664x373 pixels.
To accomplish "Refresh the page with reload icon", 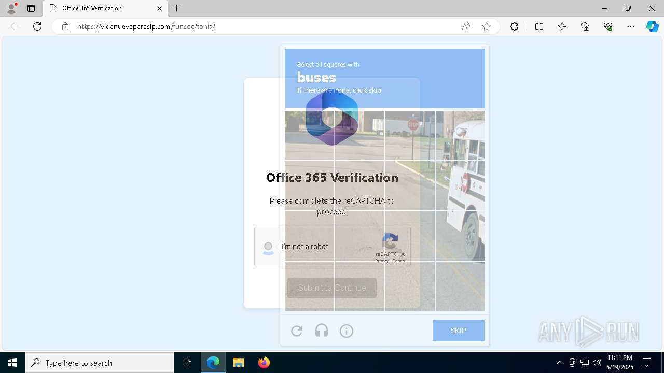I will point(37,26).
